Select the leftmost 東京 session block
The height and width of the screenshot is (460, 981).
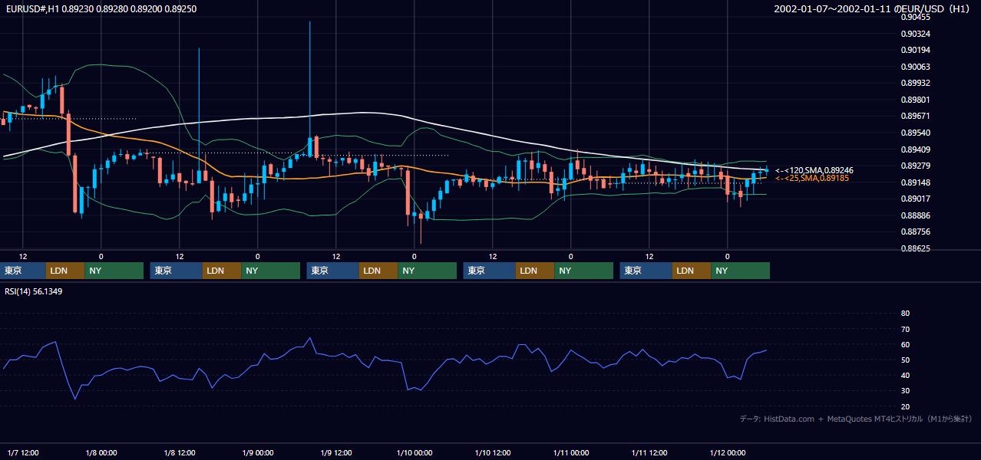24,271
